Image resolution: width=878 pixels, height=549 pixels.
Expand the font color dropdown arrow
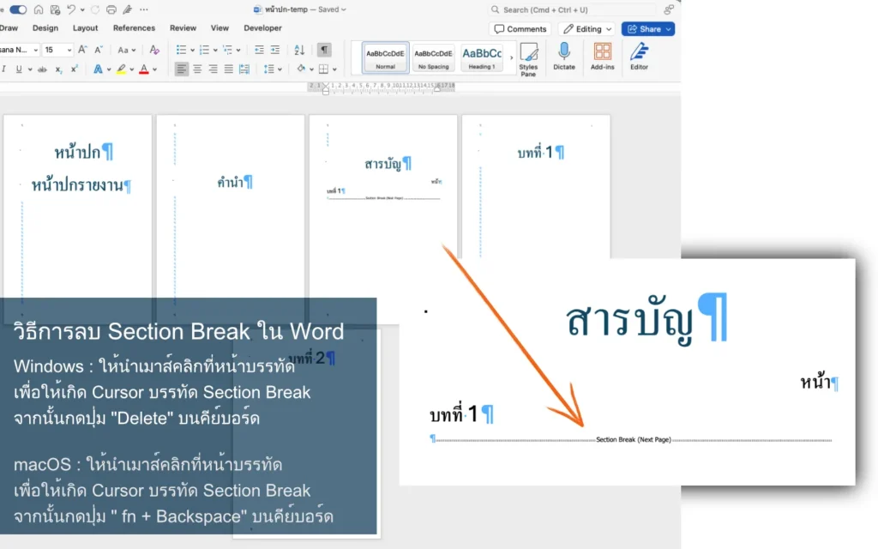pos(155,69)
